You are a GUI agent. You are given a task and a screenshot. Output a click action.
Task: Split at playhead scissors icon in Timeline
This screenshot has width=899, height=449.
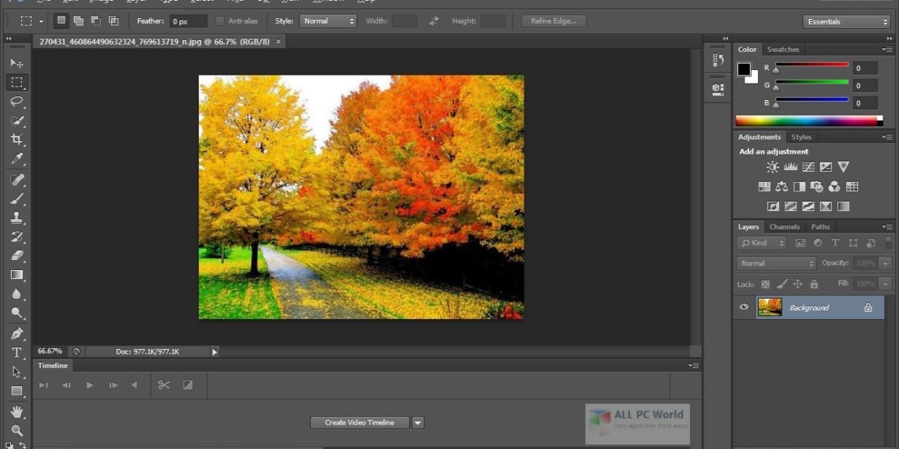[x=164, y=385]
